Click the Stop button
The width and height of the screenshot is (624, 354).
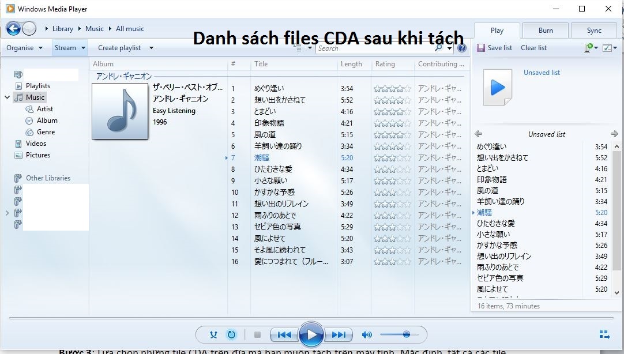coord(257,334)
